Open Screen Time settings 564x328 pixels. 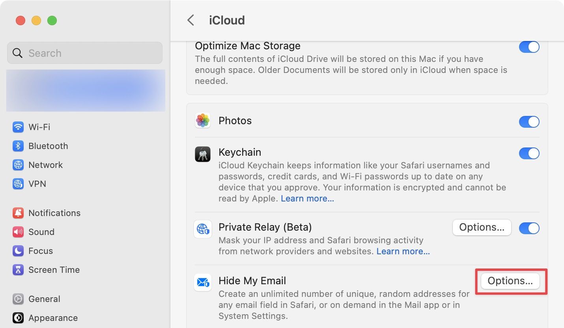(x=54, y=270)
